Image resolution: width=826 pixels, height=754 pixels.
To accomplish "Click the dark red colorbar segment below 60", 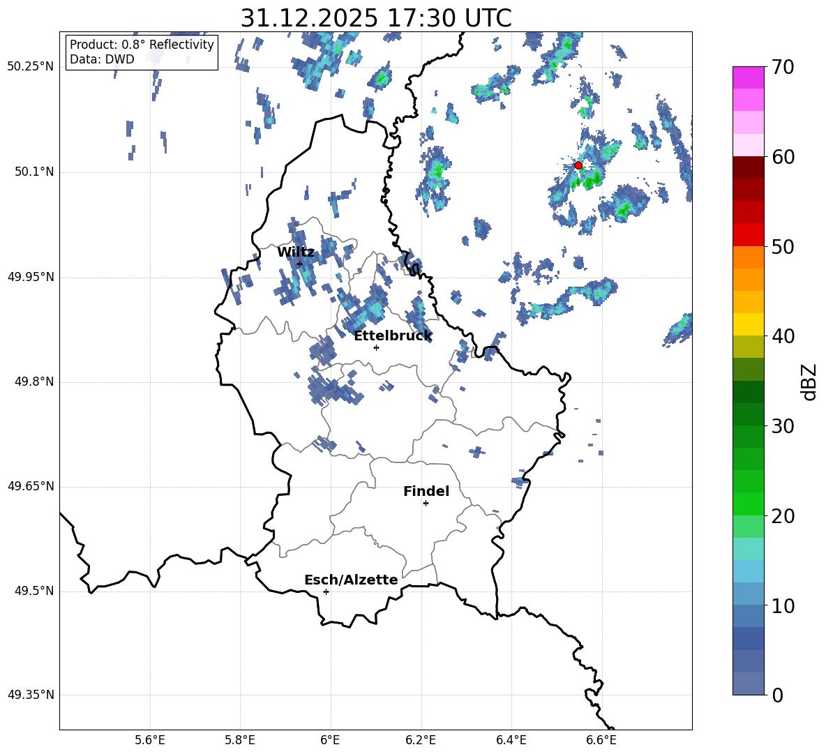I will (x=748, y=167).
